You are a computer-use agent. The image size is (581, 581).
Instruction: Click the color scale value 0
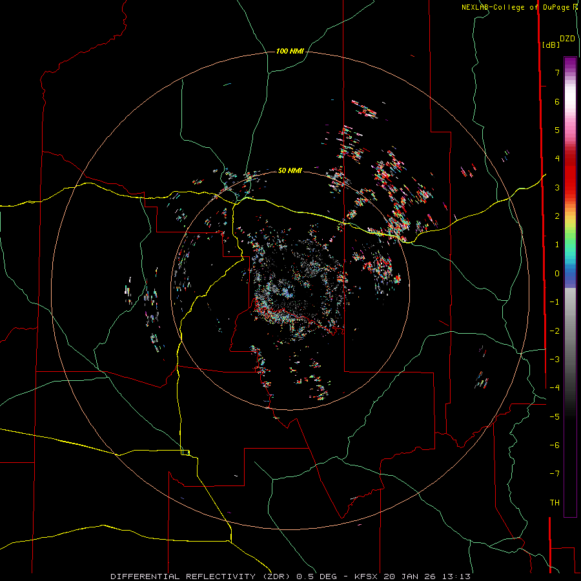557,274
